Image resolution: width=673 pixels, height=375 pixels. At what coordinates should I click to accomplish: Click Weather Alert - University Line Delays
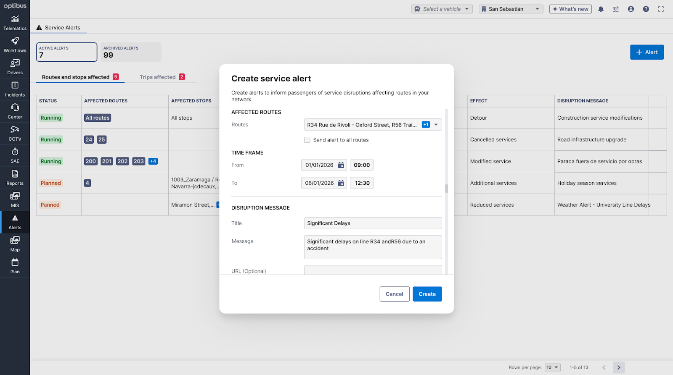[x=604, y=205]
